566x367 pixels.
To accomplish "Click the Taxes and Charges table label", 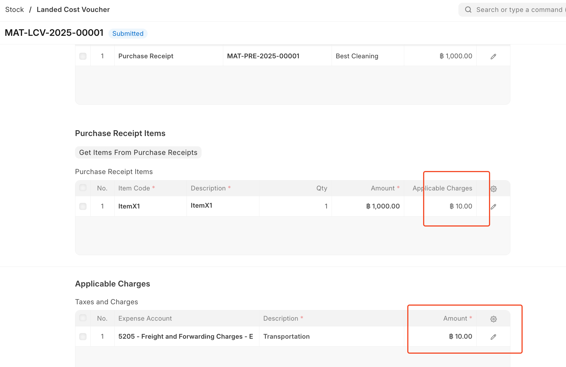I will pyautogui.click(x=106, y=302).
